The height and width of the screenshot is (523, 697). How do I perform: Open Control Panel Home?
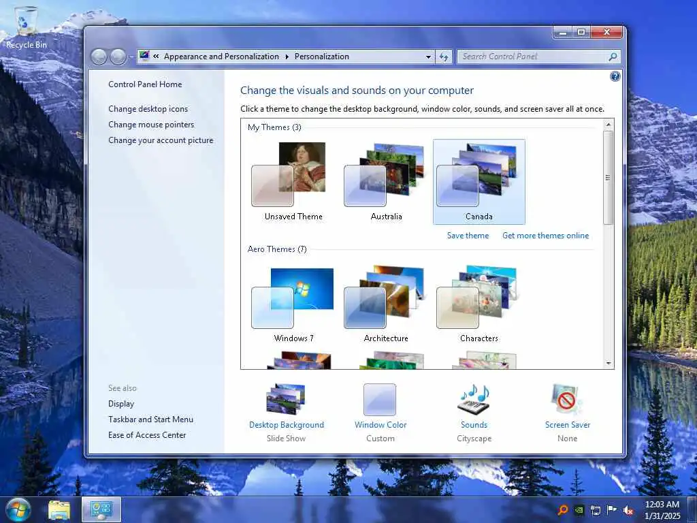click(145, 84)
